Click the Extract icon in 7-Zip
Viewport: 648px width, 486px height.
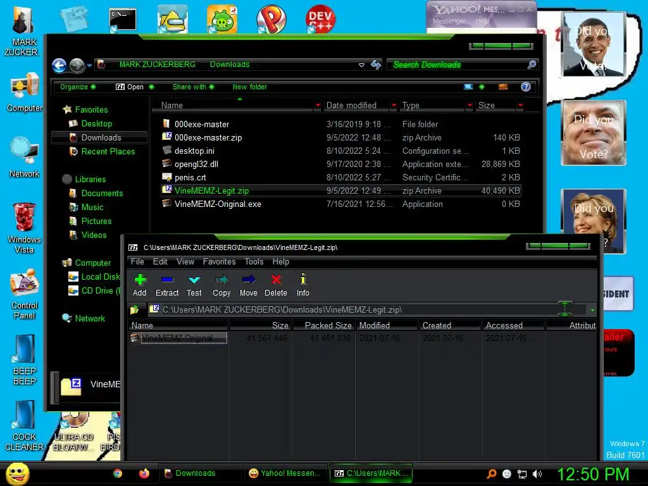pyautogui.click(x=167, y=285)
